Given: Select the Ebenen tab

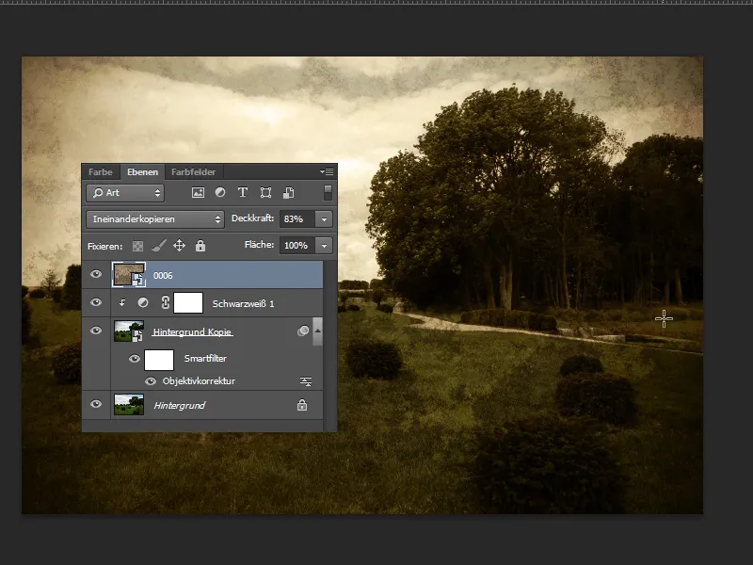Looking at the screenshot, I should tap(142, 172).
